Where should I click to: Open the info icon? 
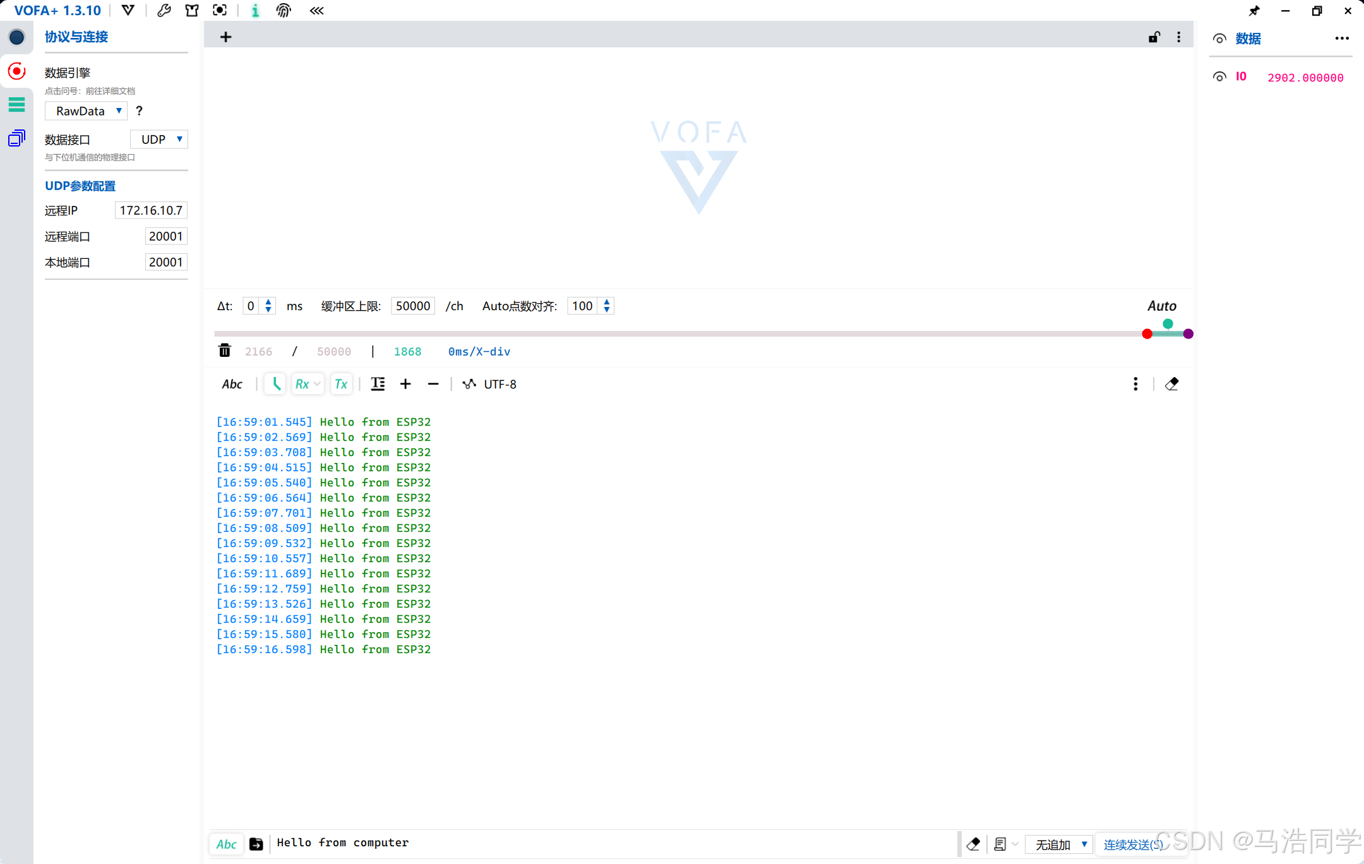[255, 10]
